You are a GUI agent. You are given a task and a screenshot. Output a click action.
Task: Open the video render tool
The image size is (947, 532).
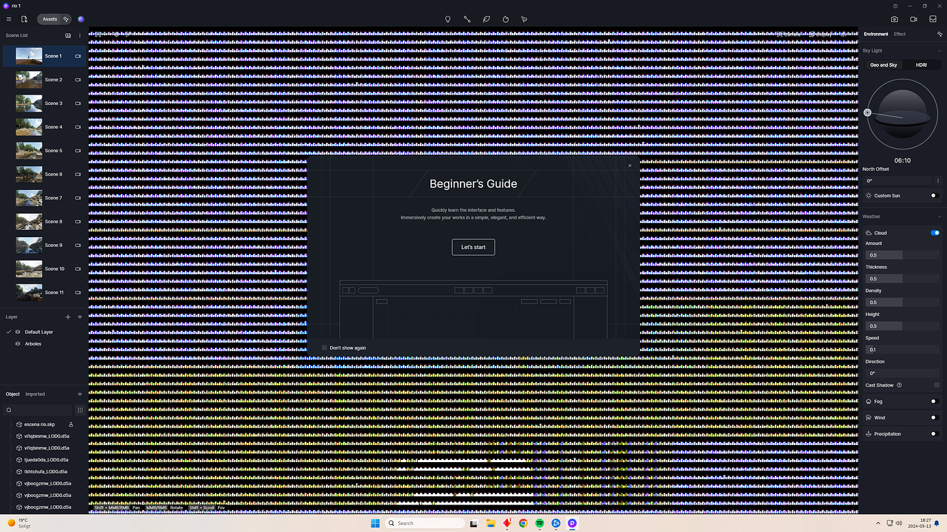click(913, 19)
